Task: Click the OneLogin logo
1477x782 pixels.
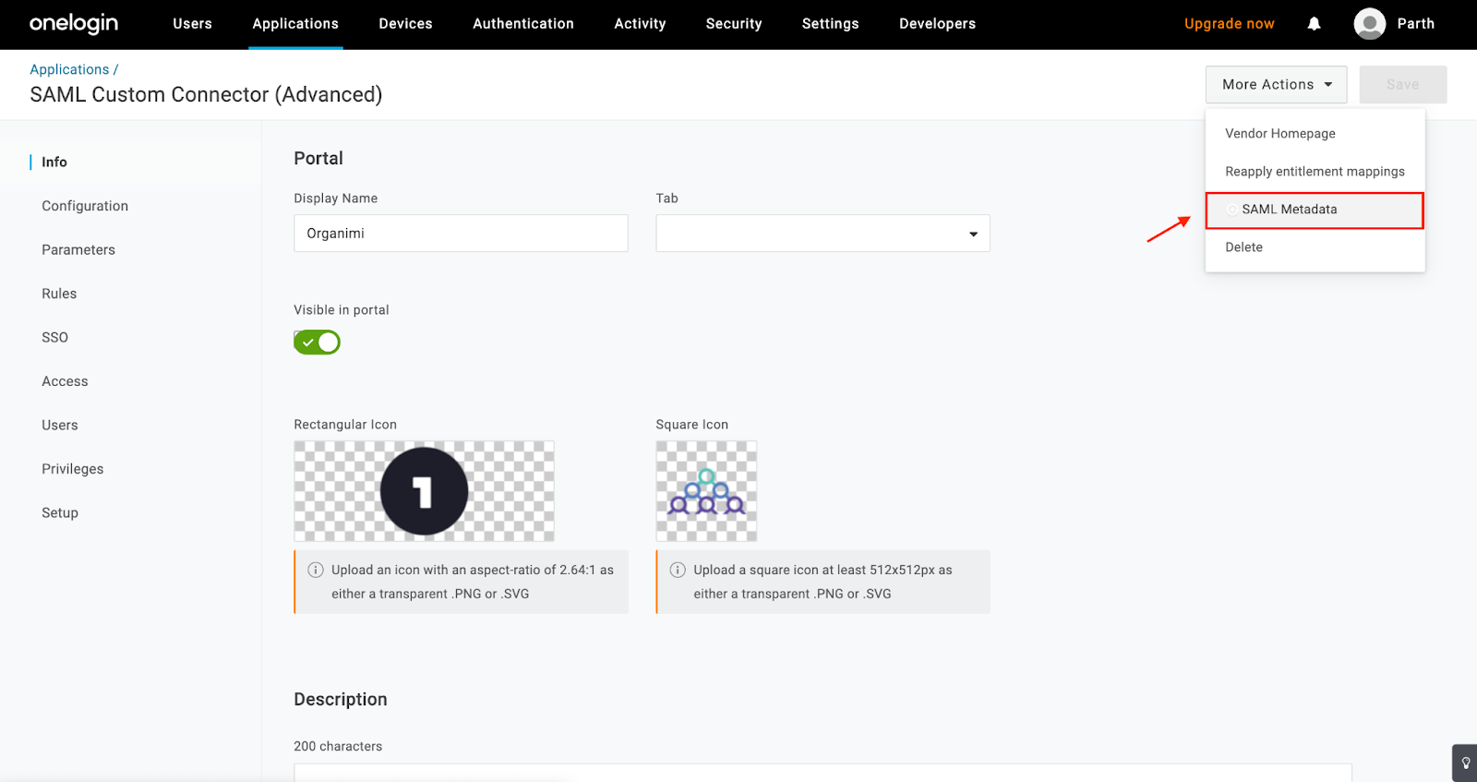Action: tap(74, 24)
